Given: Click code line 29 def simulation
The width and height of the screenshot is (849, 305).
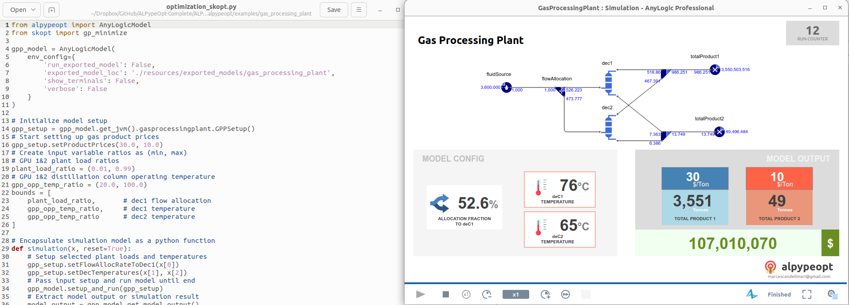Looking at the screenshot, I should click(71, 249).
